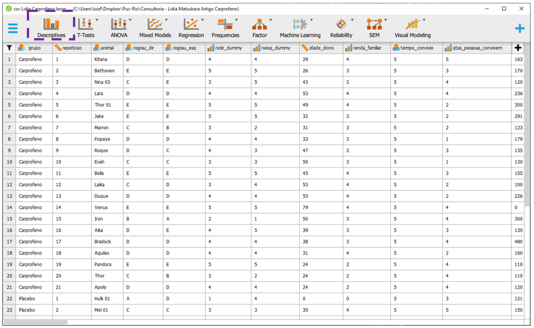Click the grupo column header
This screenshot has height=328, width=534.
pyautogui.click(x=34, y=48)
